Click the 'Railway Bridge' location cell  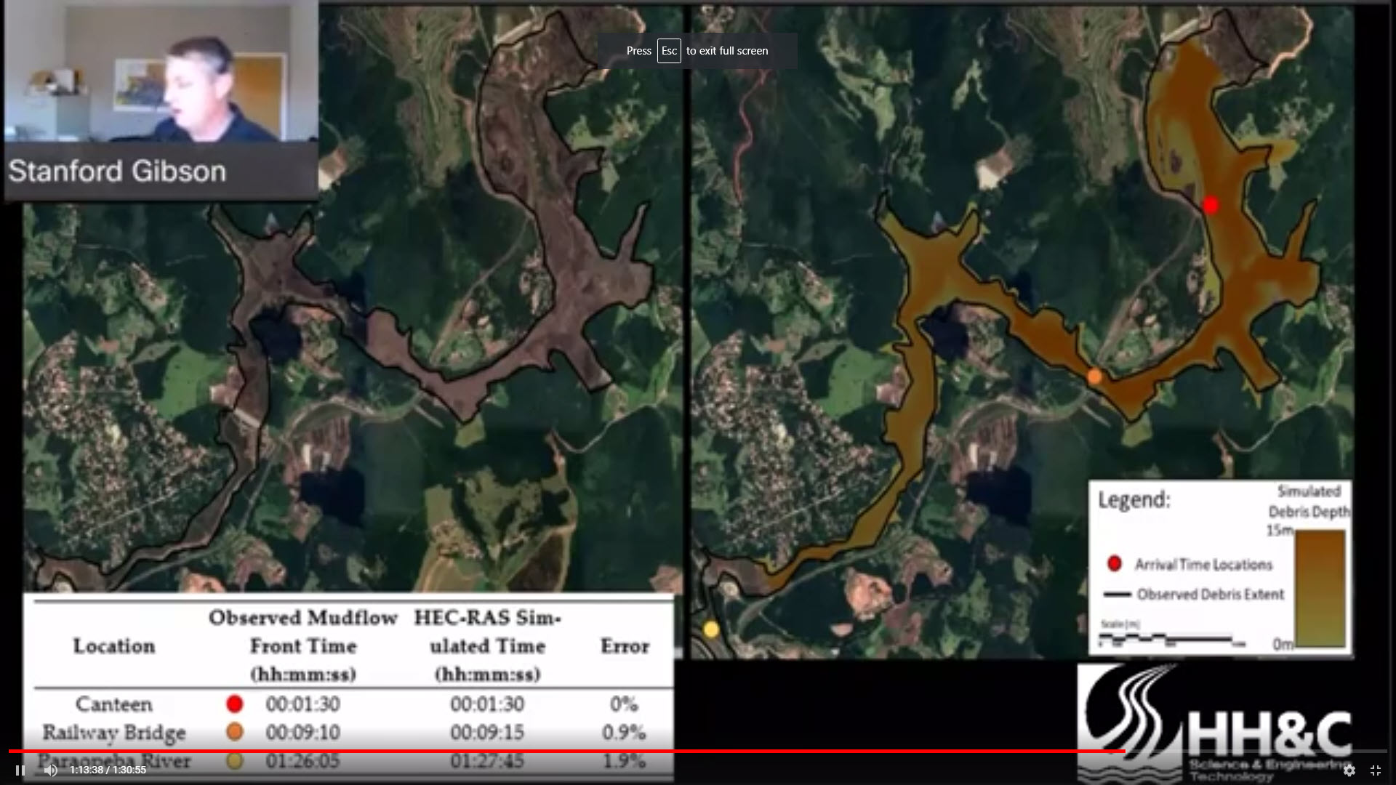[114, 732]
